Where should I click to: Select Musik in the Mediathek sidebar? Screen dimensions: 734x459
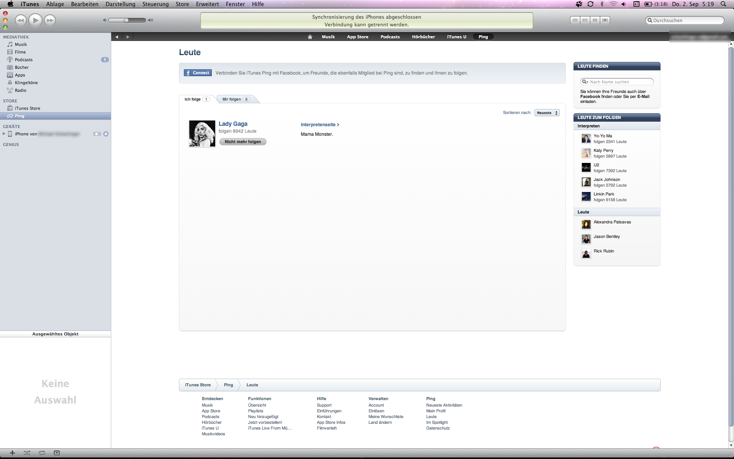click(55, 44)
